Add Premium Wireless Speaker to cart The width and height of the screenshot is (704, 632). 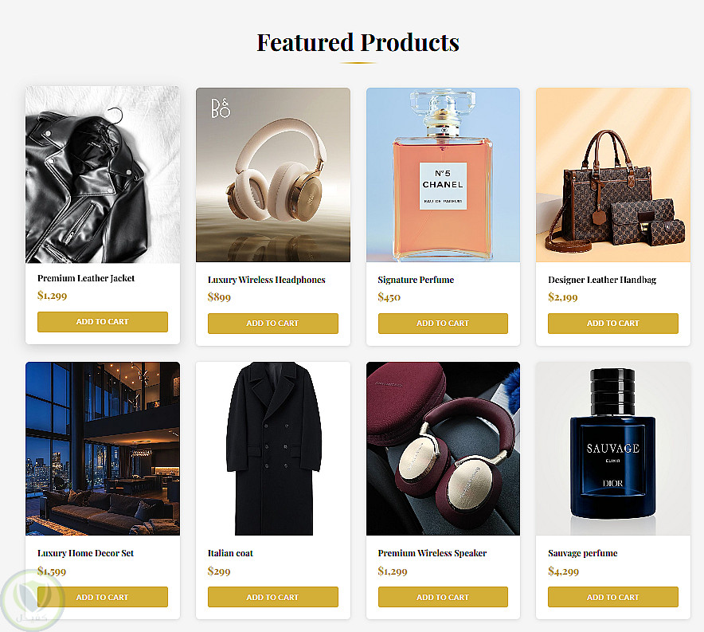pyautogui.click(x=443, y=597)
